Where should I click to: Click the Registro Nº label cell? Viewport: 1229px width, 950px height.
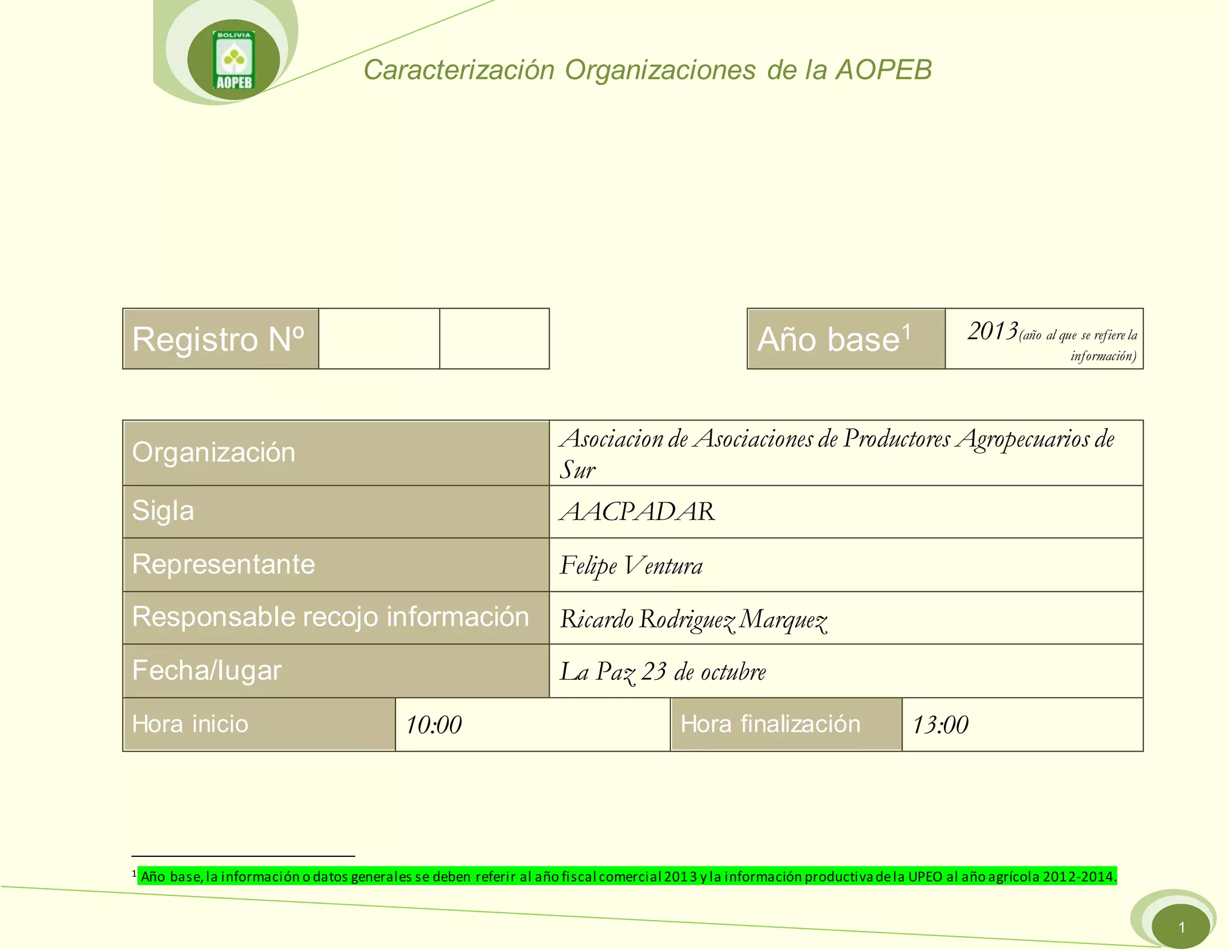[220, 339]
